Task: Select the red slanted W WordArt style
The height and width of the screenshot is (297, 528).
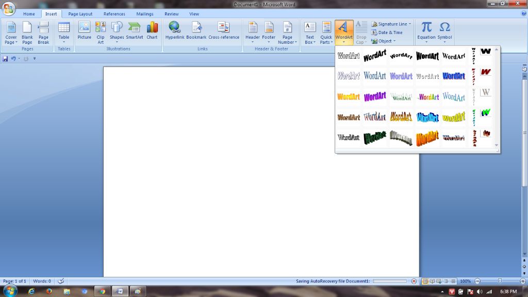Action: click(486, 72)
